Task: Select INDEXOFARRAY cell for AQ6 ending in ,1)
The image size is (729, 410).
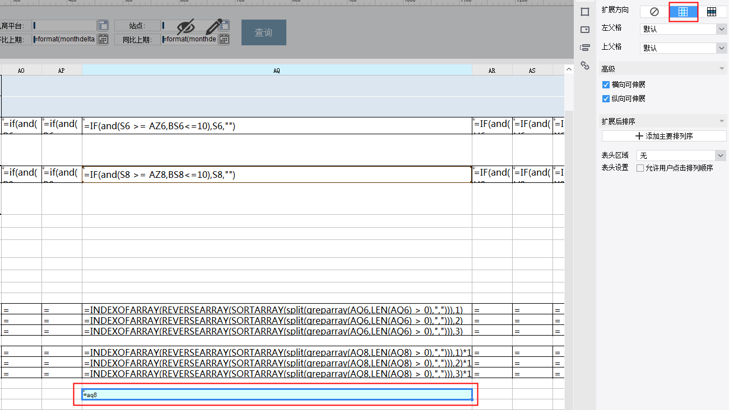Action: click(x=277, y=309)
